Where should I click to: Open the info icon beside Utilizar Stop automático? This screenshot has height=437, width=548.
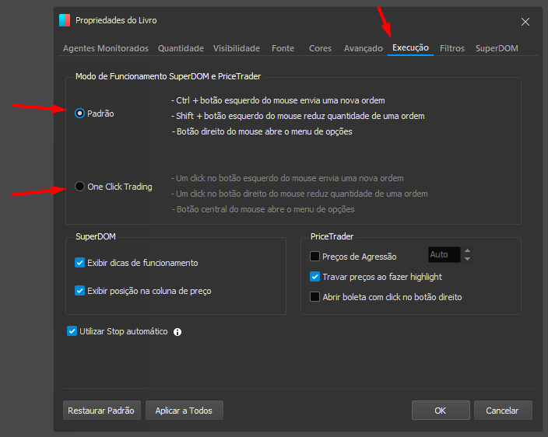(x=177, y=332)
